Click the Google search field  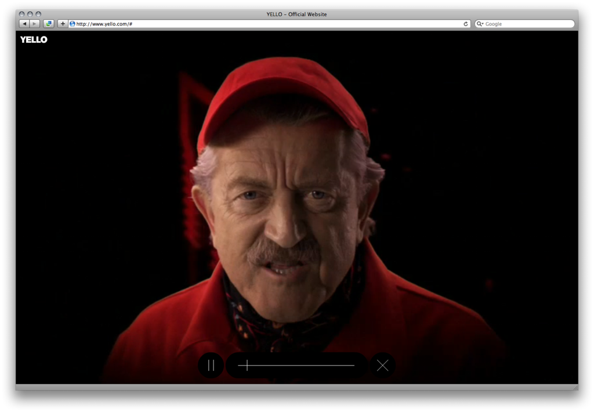[524, 24]
